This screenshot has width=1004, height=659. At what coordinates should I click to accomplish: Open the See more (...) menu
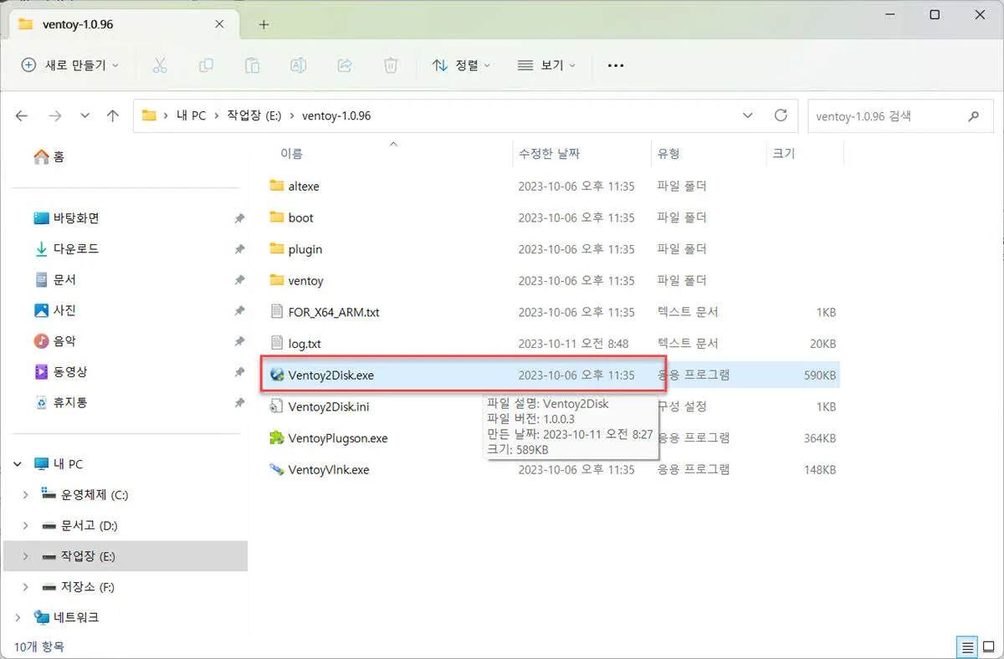(x=615, y=65)
